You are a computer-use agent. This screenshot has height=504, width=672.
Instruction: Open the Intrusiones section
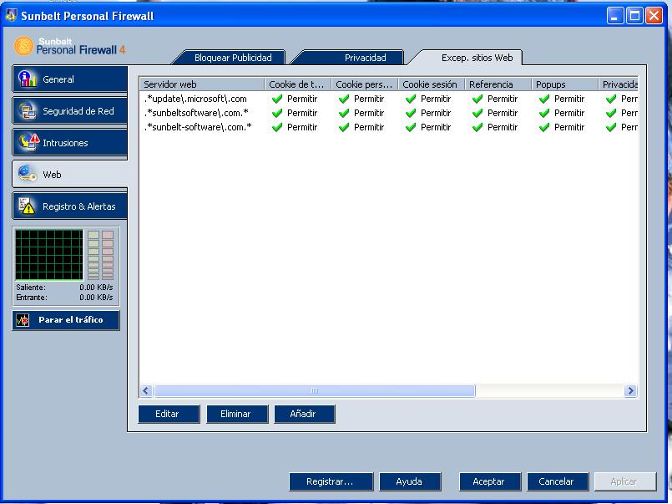click(70, 143)
